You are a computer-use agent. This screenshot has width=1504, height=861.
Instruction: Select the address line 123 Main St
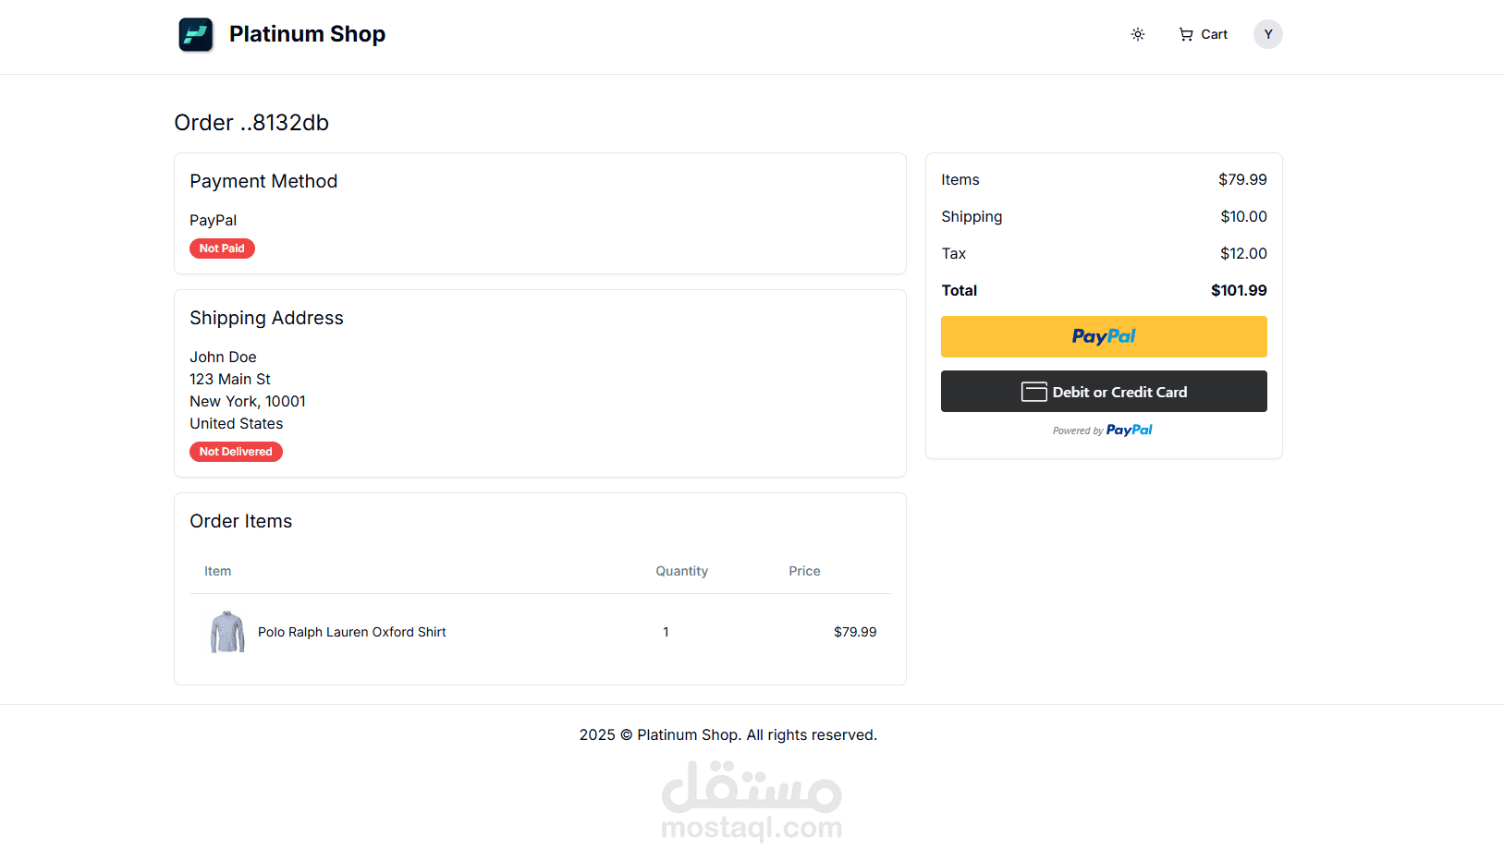pos(230,379)
